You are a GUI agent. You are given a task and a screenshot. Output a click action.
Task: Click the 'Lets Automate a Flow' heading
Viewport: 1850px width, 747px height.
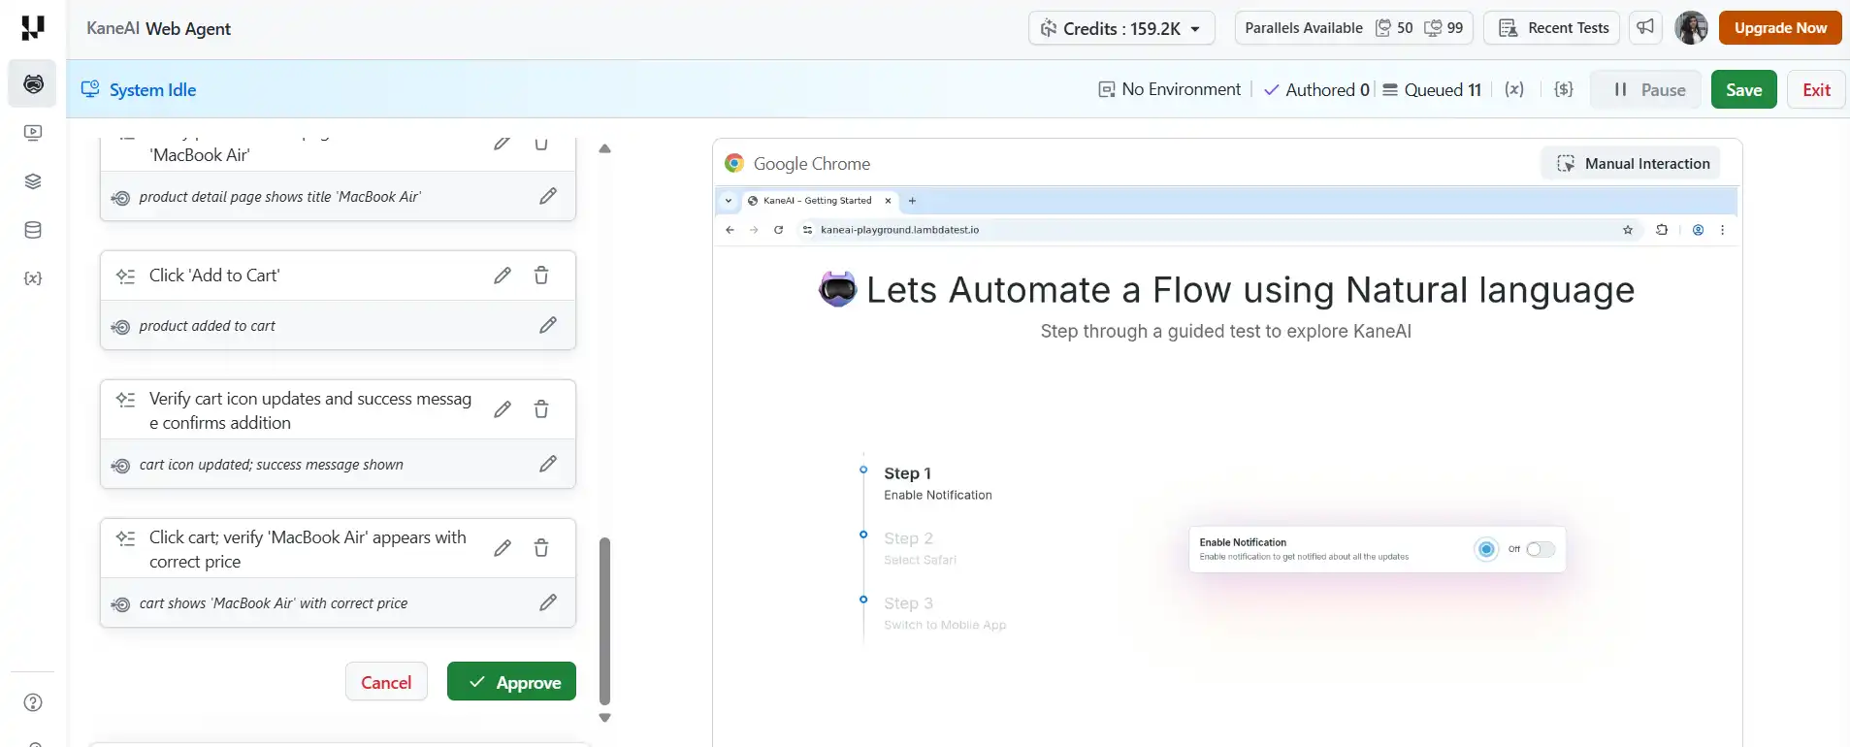pos(1250,289)
